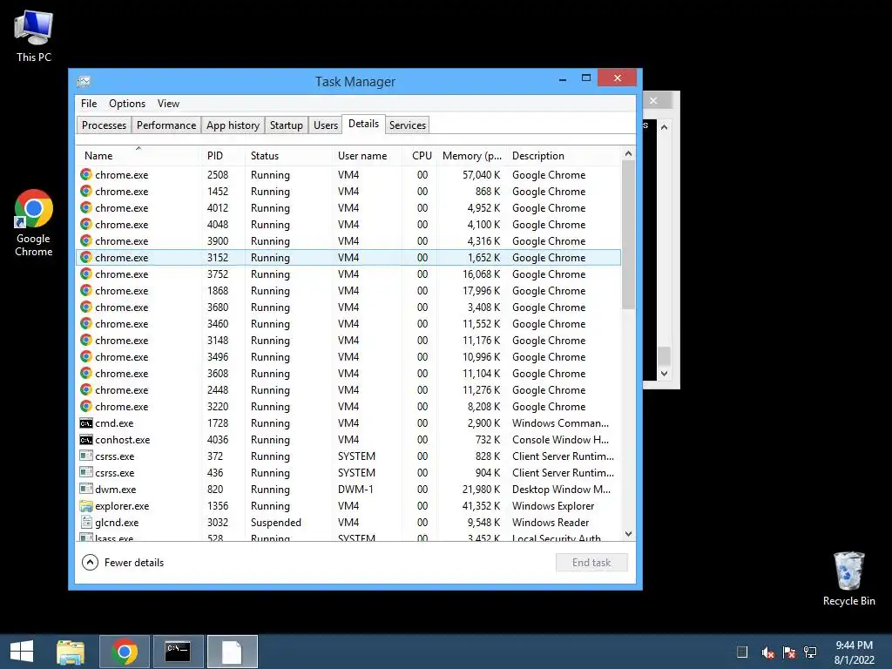Click the Windows Explorer description
The image size is (892, 669).
pyautogui.click(x=553, y=506)
